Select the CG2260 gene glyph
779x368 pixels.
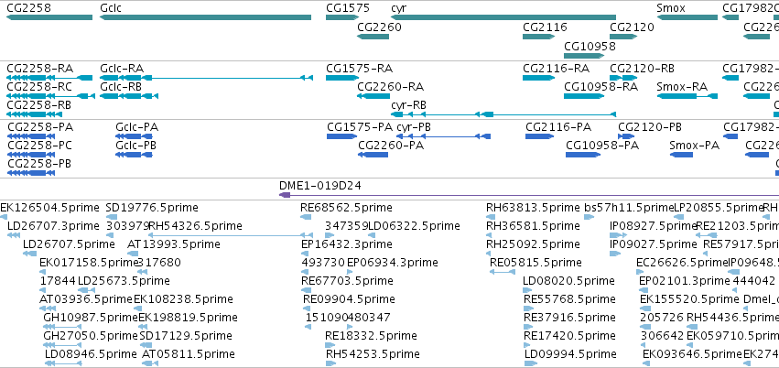click(x=373, y=37)
